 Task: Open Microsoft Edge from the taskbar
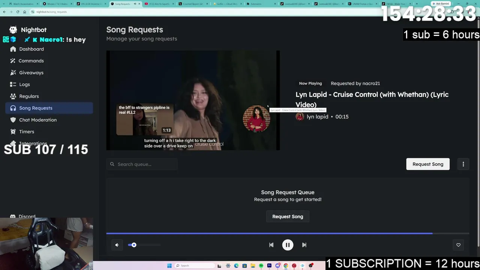[236, 265]
